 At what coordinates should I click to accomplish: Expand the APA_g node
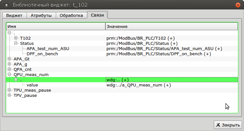[x=9, y=64]
